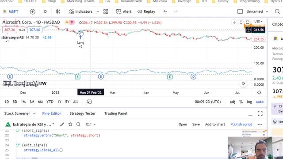283x159 pixels.
Task: Redo the chart action
Action: (176, 11)
